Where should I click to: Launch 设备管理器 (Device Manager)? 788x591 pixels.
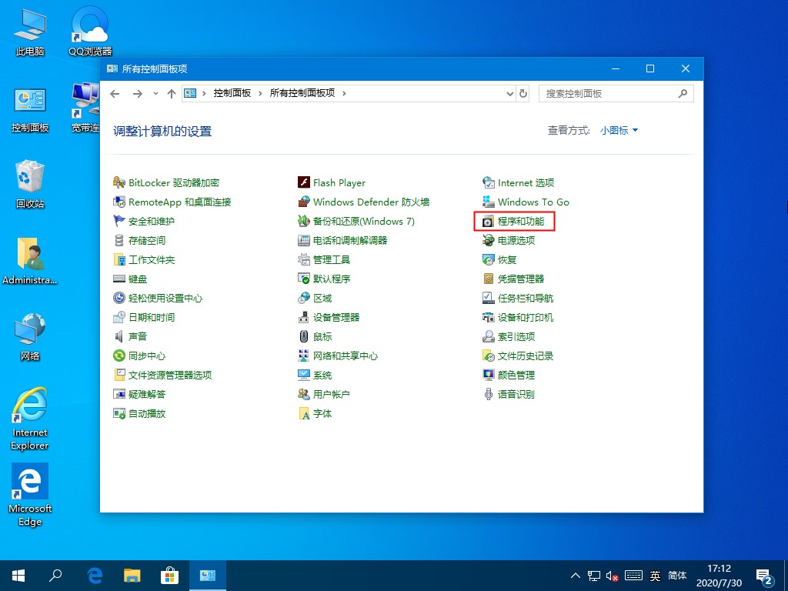click(x=336, y=317)
